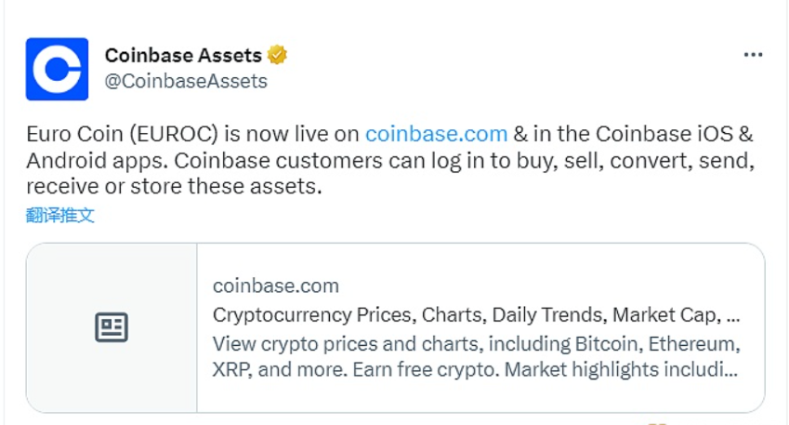Click the ellipsis ending the card title

point(731,314)
